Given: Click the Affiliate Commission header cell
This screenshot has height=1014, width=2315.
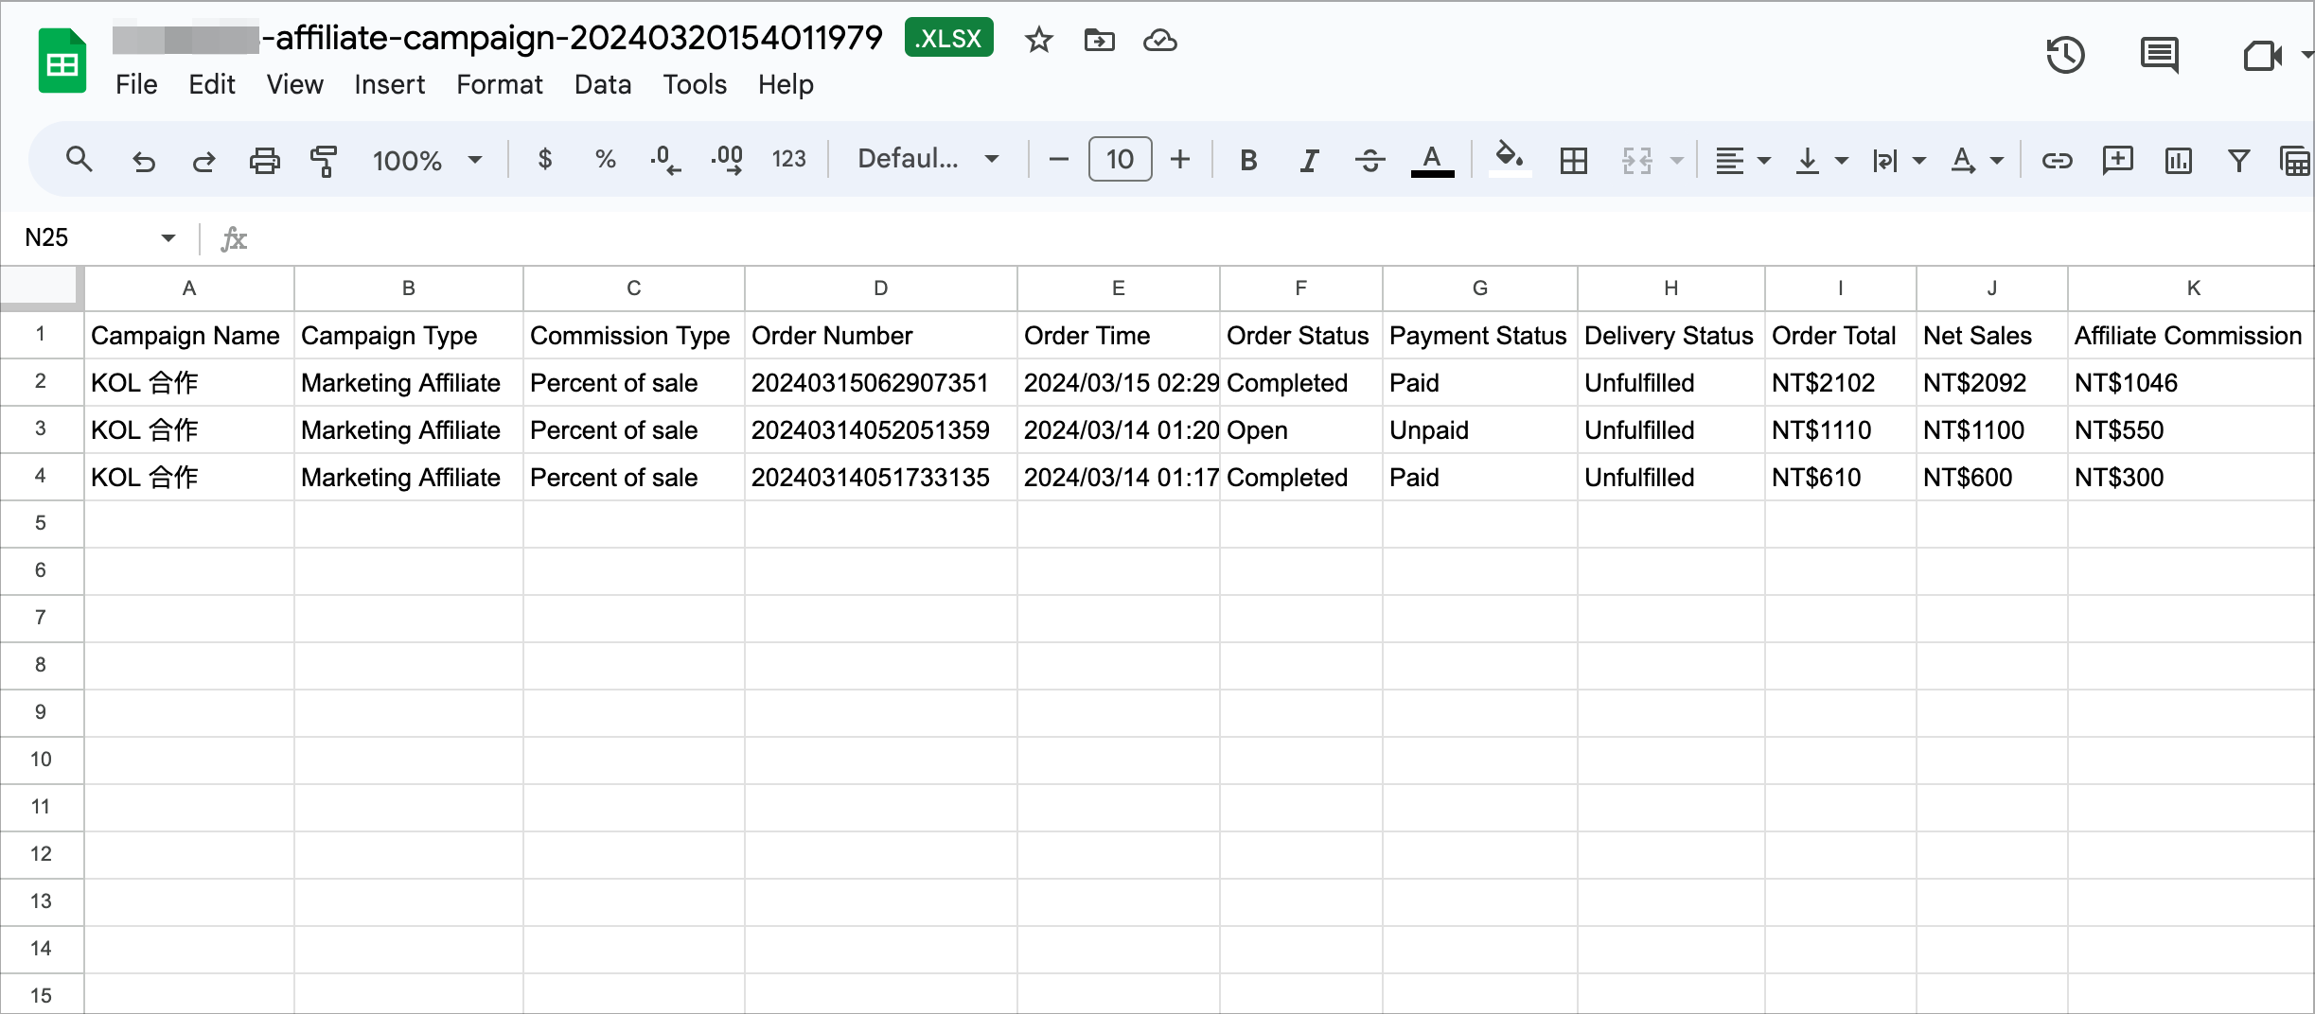Looking at the screenshot, I should pyautogui.click(x=2190, y=335).
